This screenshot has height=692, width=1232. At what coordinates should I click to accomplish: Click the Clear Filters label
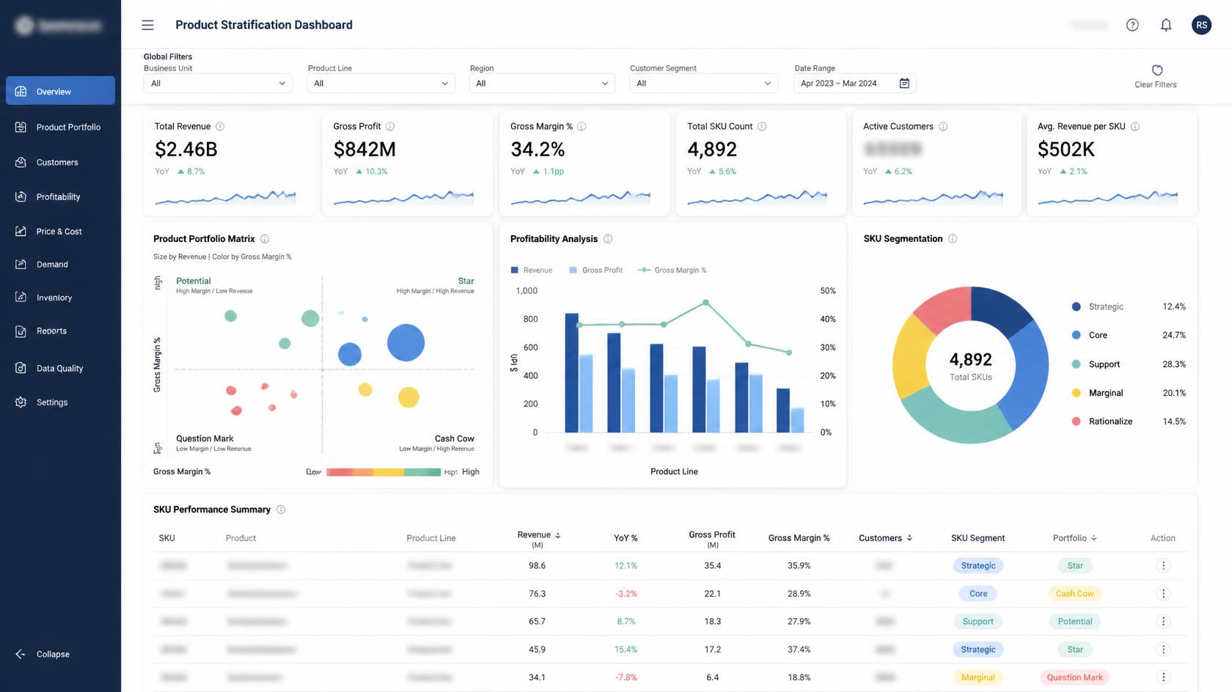tap(1156, 85)
